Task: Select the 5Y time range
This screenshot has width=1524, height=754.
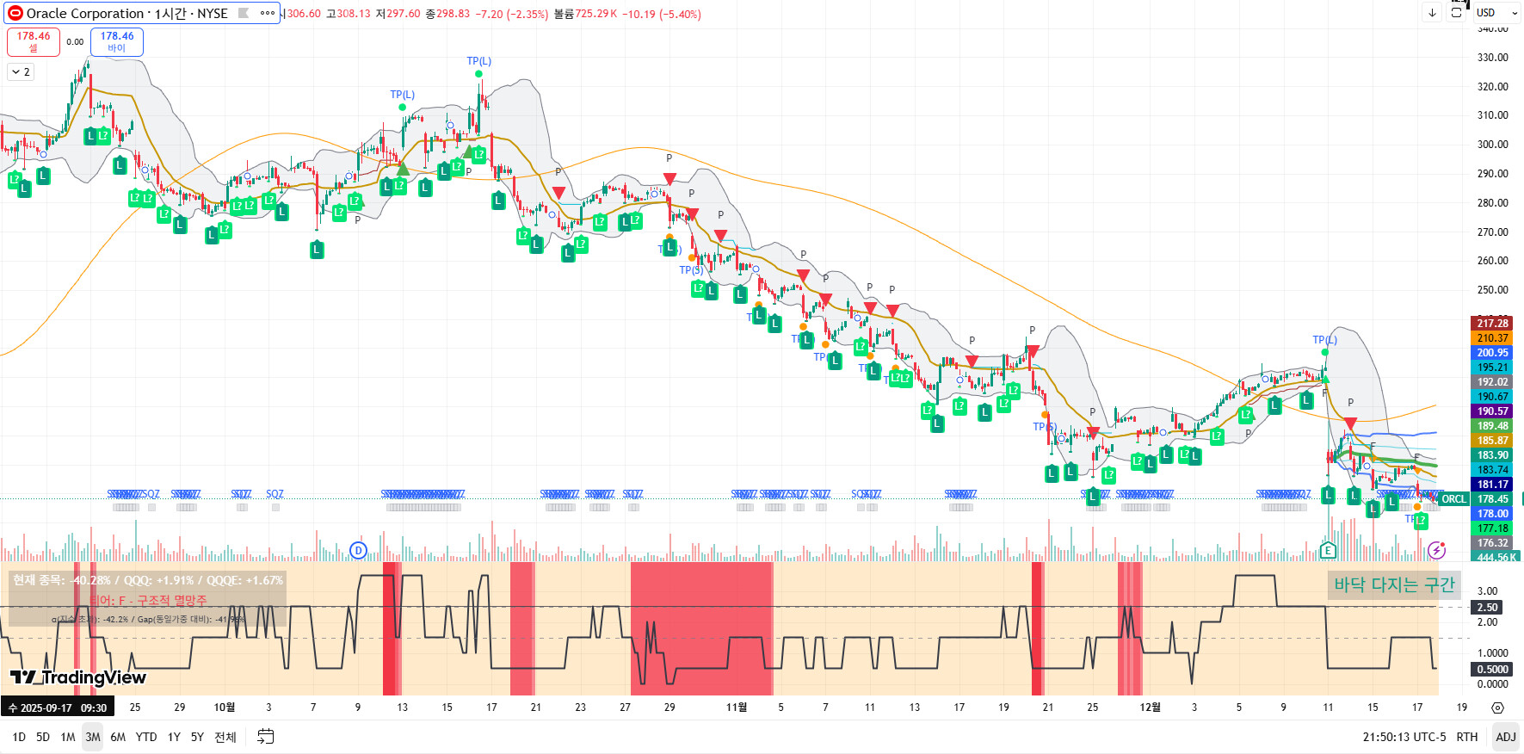Action: 197,737
